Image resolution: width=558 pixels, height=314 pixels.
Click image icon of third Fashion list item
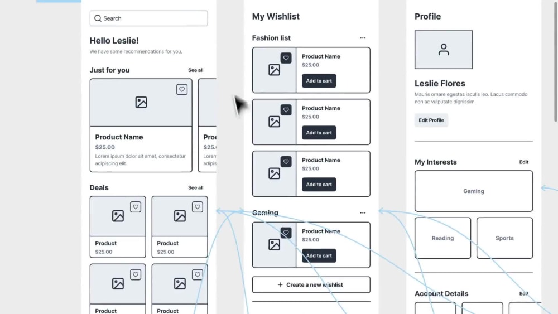[274, 173]
